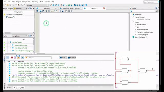This screenshot has height=92, width=164.
Task: Click the message Filter input field
Action: coord(38,58)
